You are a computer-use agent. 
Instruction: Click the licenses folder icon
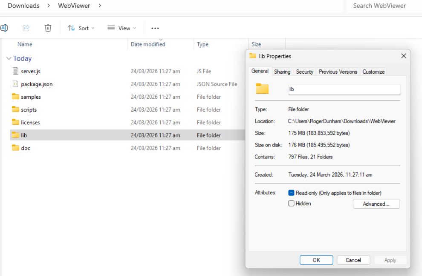[x=16, y=122]
